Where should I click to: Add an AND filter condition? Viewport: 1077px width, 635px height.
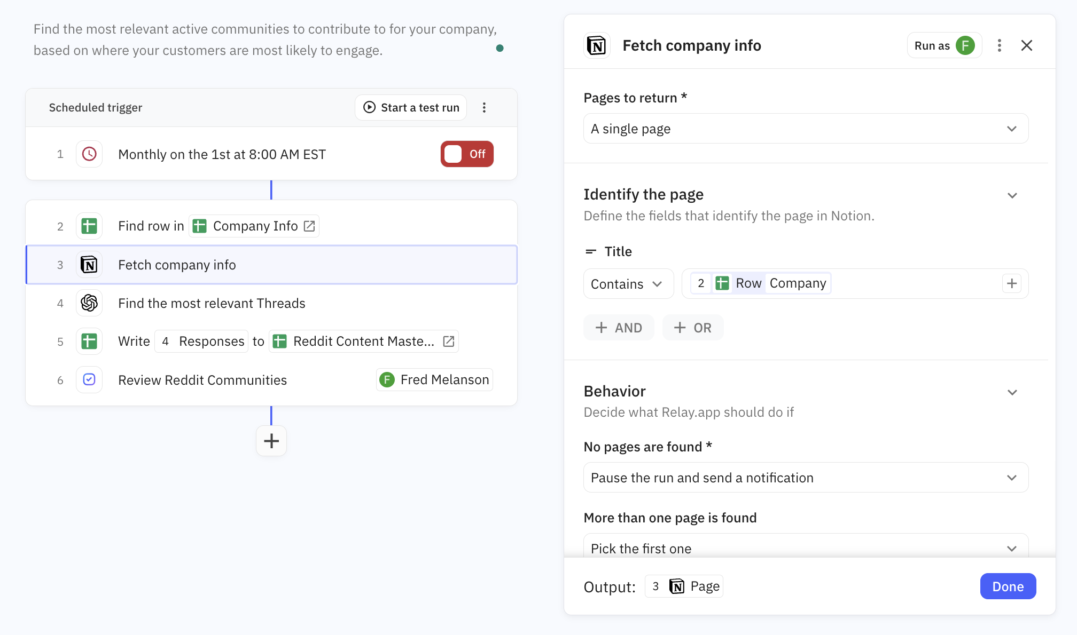point(619,328)
